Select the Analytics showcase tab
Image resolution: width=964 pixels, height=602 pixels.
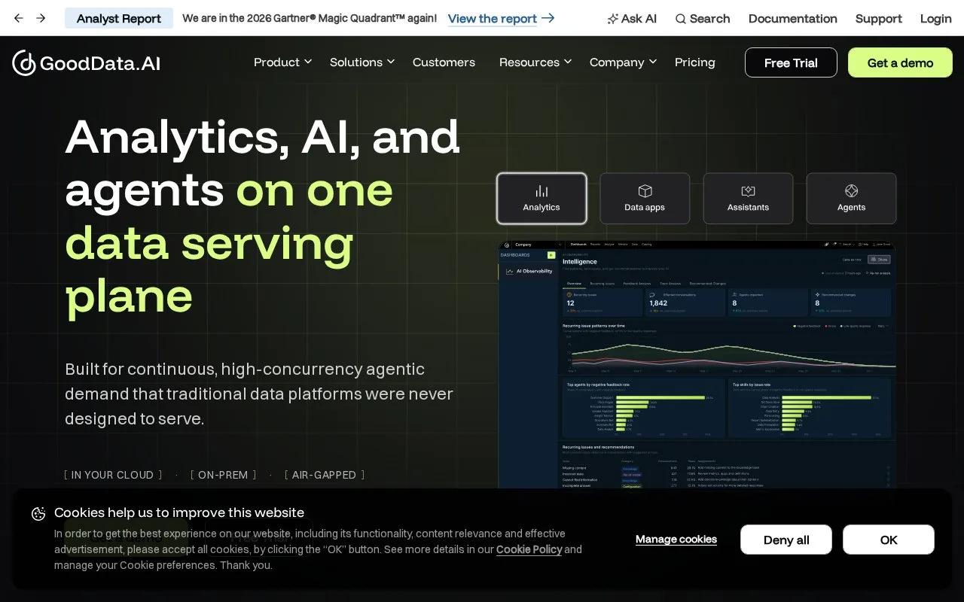click(x=541, y=199)
